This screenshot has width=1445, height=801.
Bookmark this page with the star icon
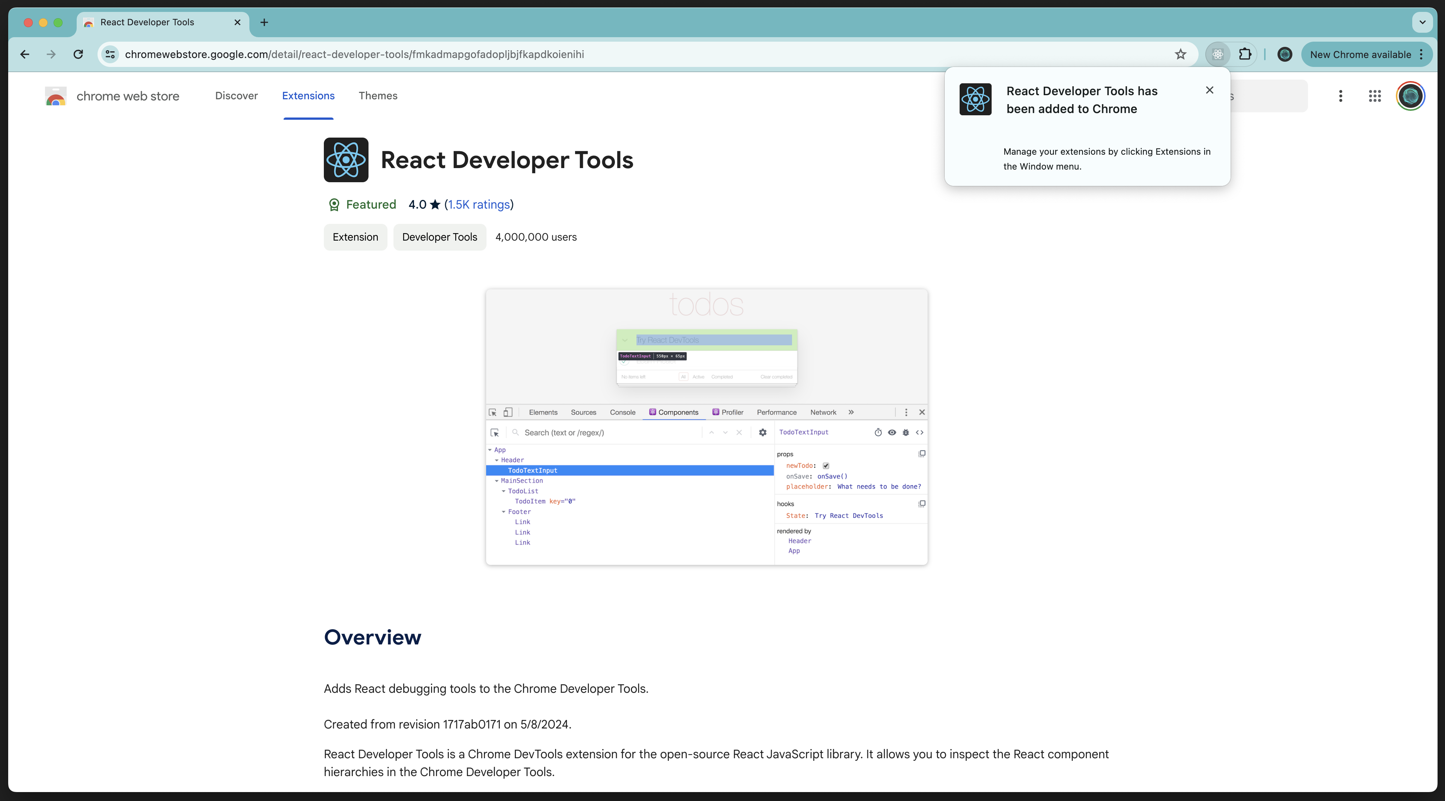1181,54
